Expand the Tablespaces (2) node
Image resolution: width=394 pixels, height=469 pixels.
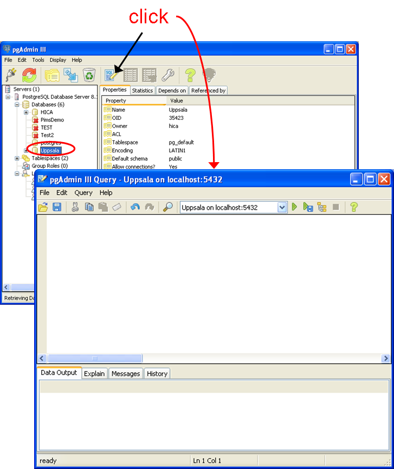click(17, 158)
